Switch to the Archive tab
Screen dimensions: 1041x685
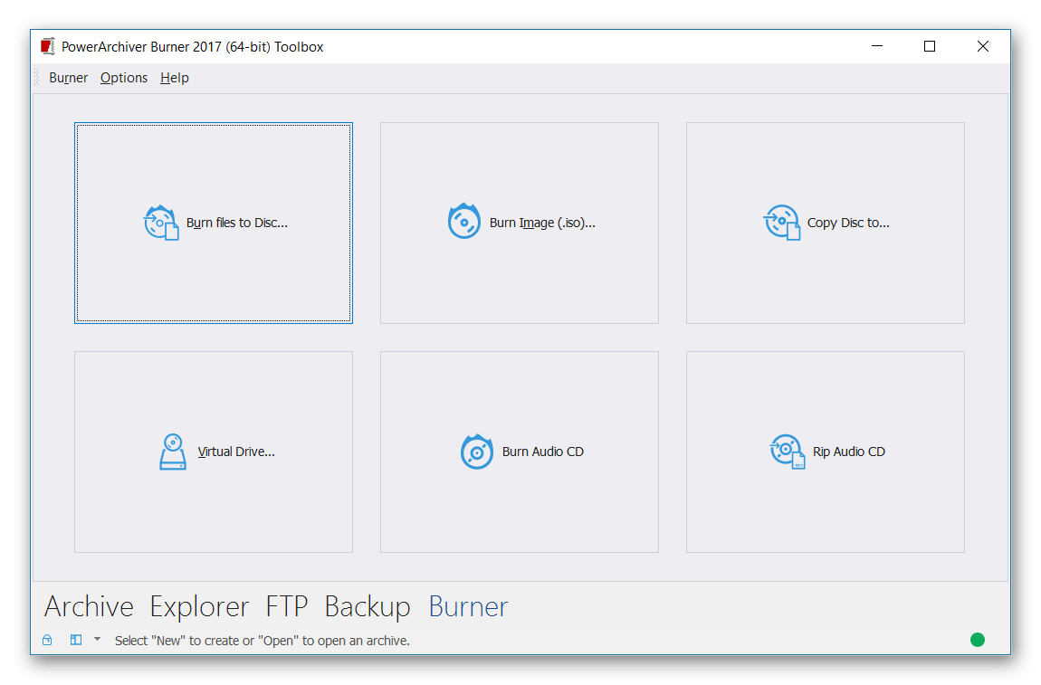[89, 606]
